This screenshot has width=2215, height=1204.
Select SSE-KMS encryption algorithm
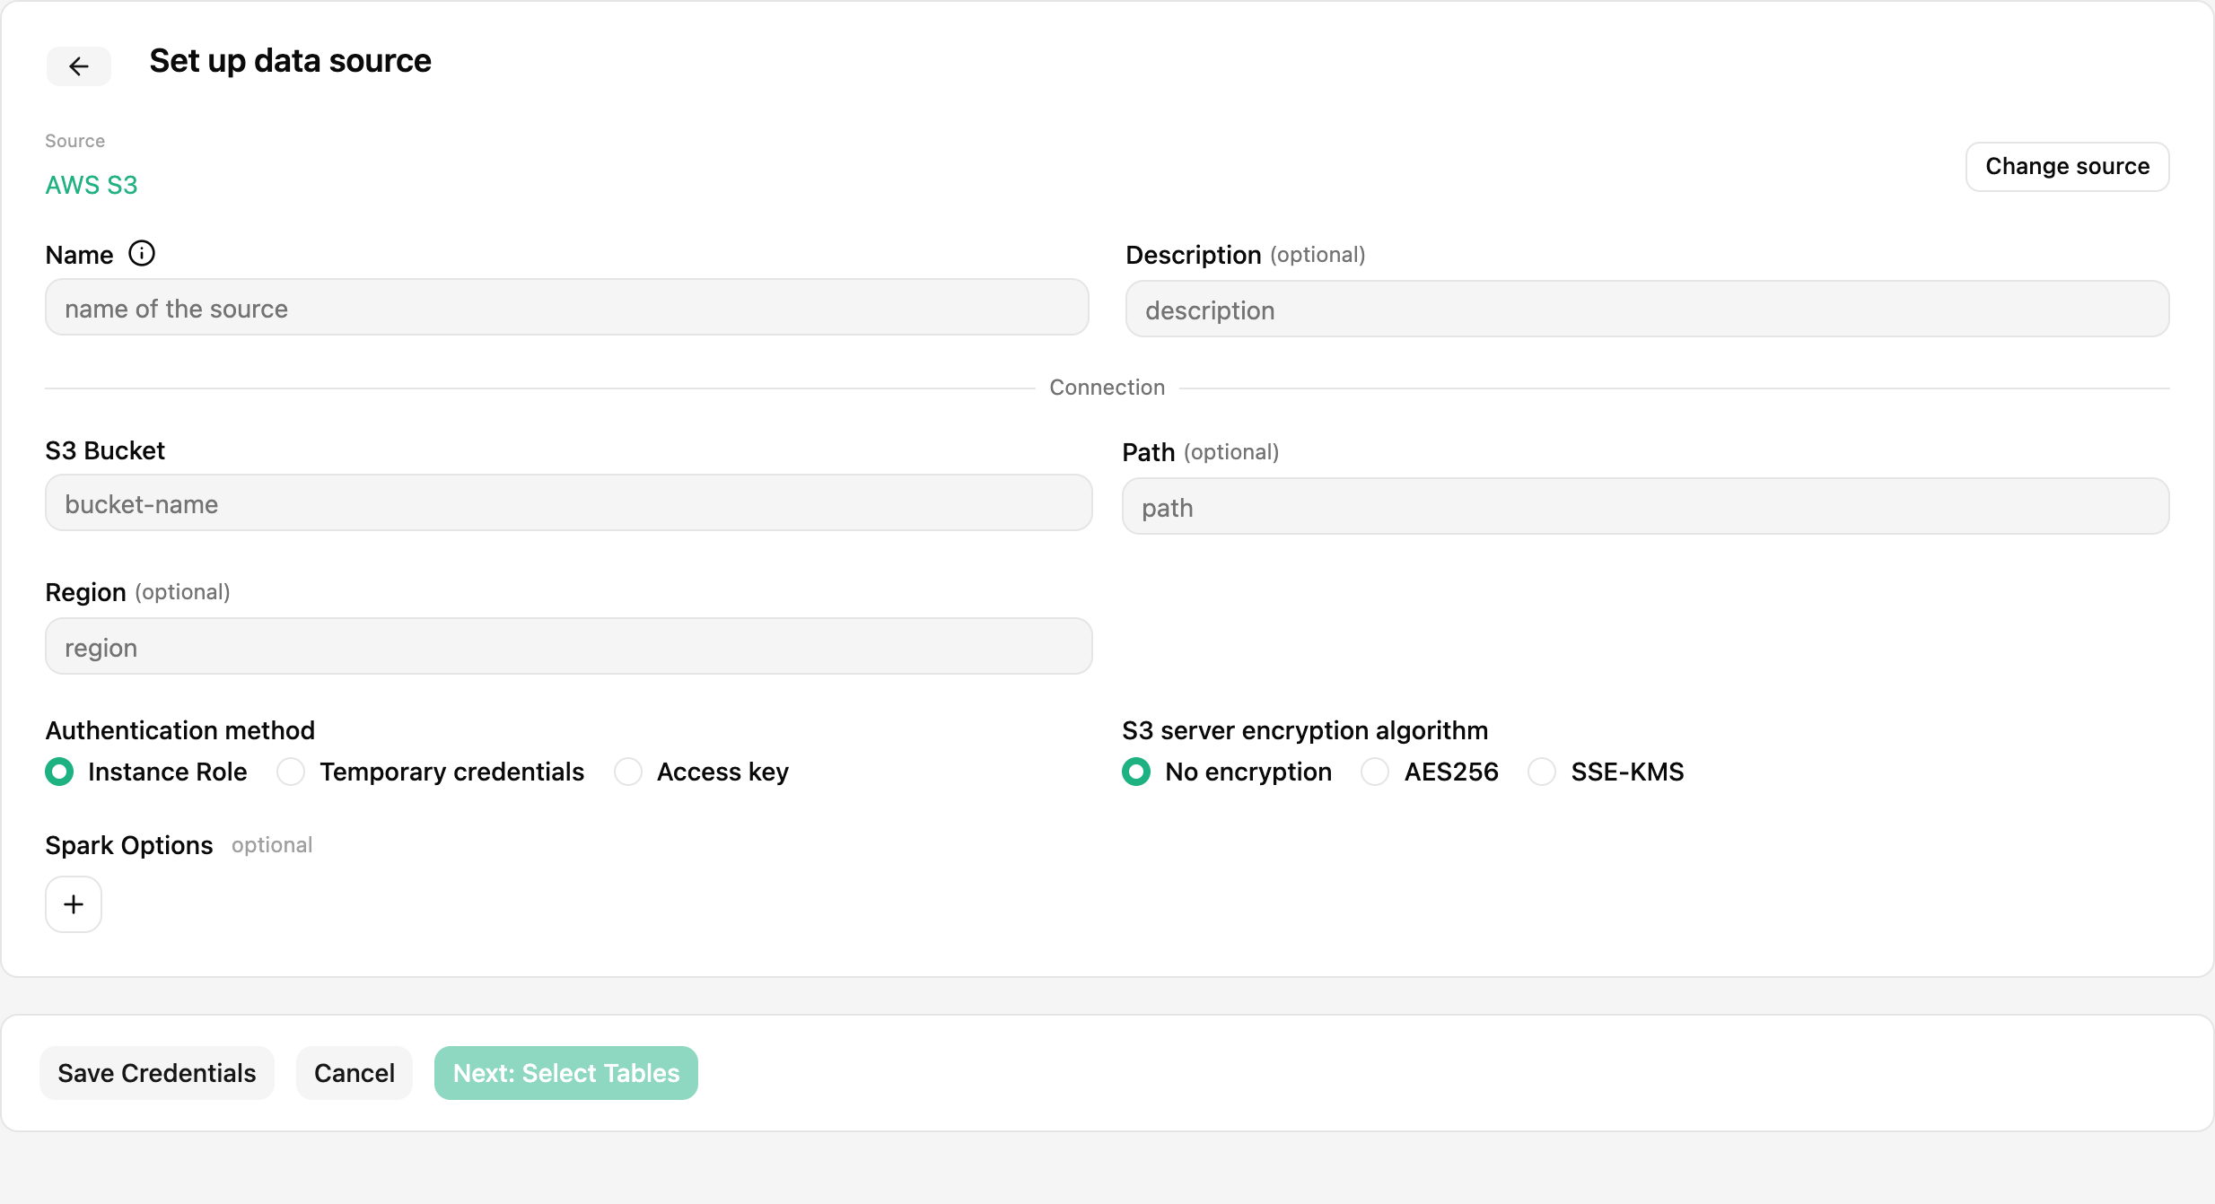pos(1542,772)
